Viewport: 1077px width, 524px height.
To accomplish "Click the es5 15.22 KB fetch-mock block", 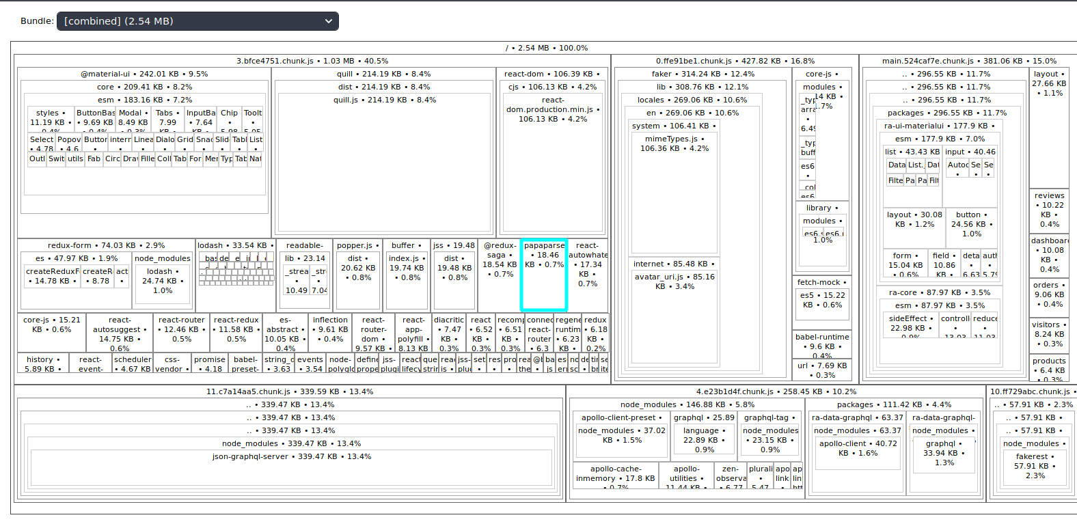I will click(822, 303).
